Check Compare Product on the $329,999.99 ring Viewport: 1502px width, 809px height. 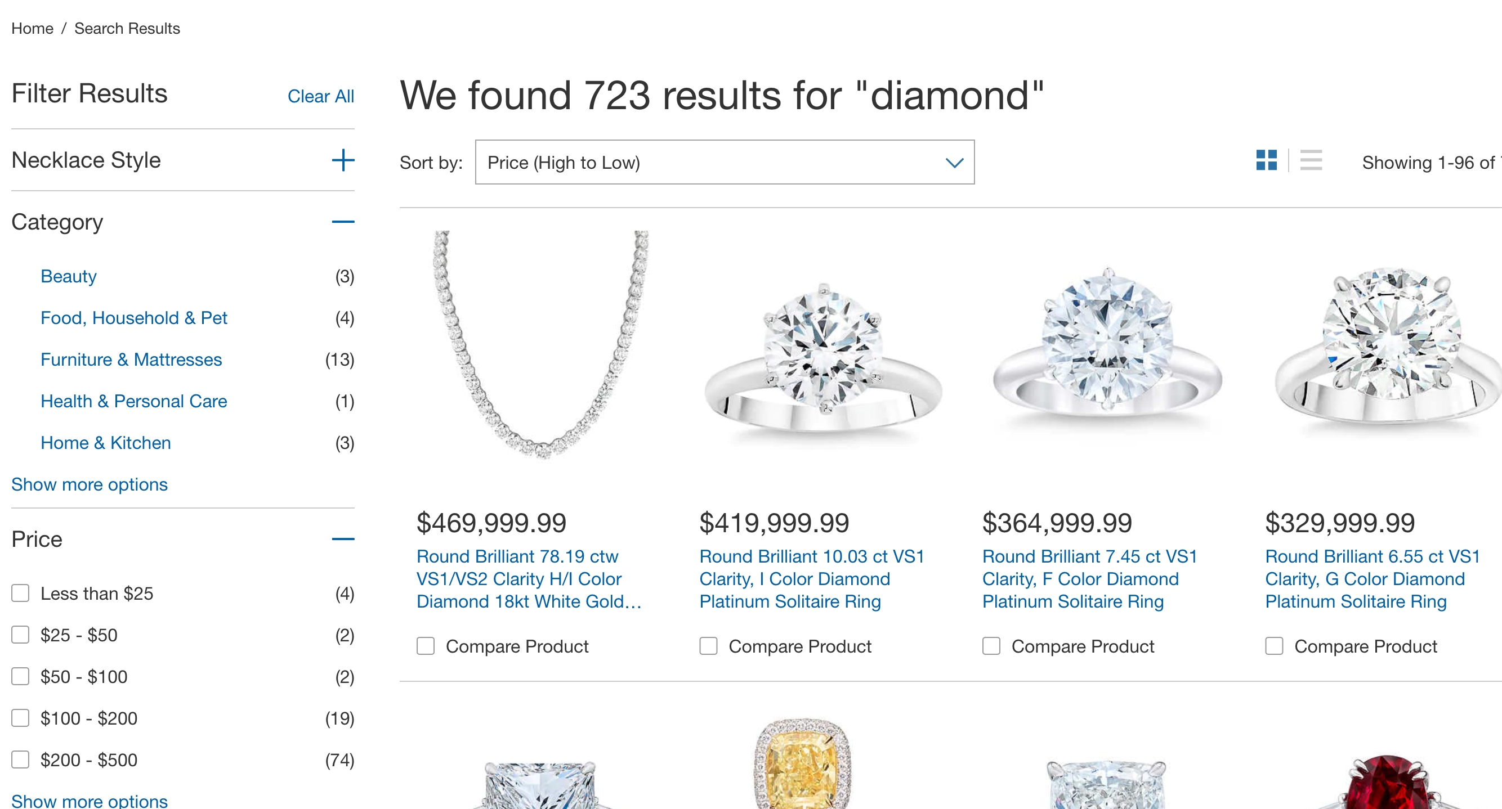pyautogui.click(x=1274, y=646)
